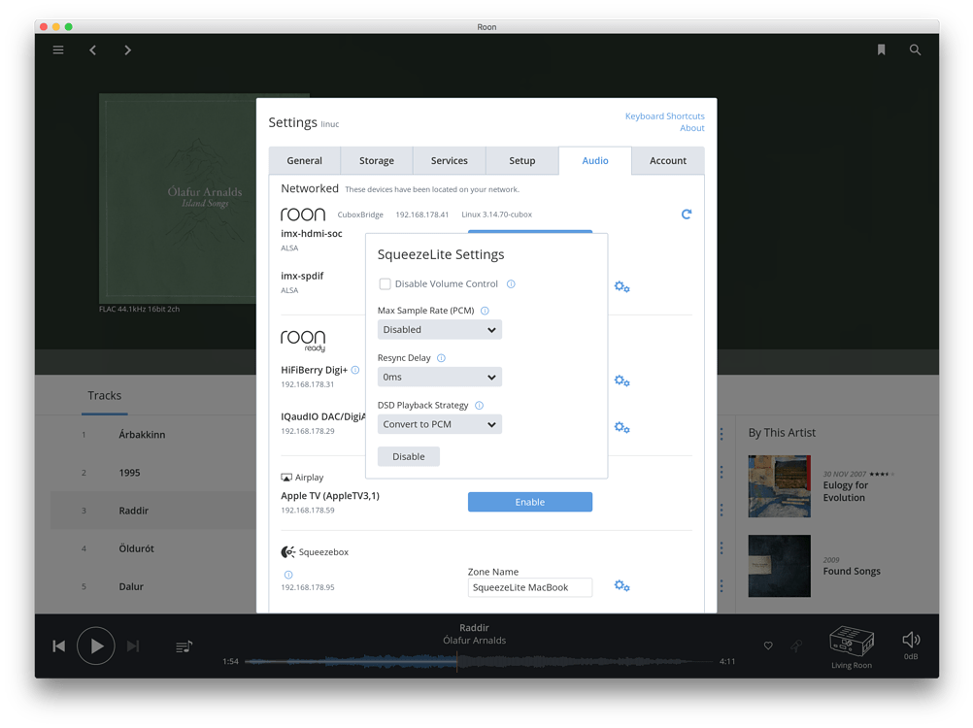Screen dimensions: 973x728
Task: Click the bookmark icon in top bar
Action: point(881,50)
